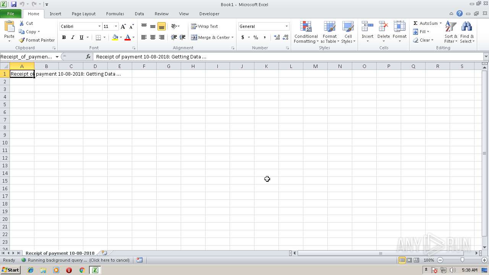The width and height of the screenshot is (489, 275).
Task: Switch to Data tab
Action: (x=139, y=14)
